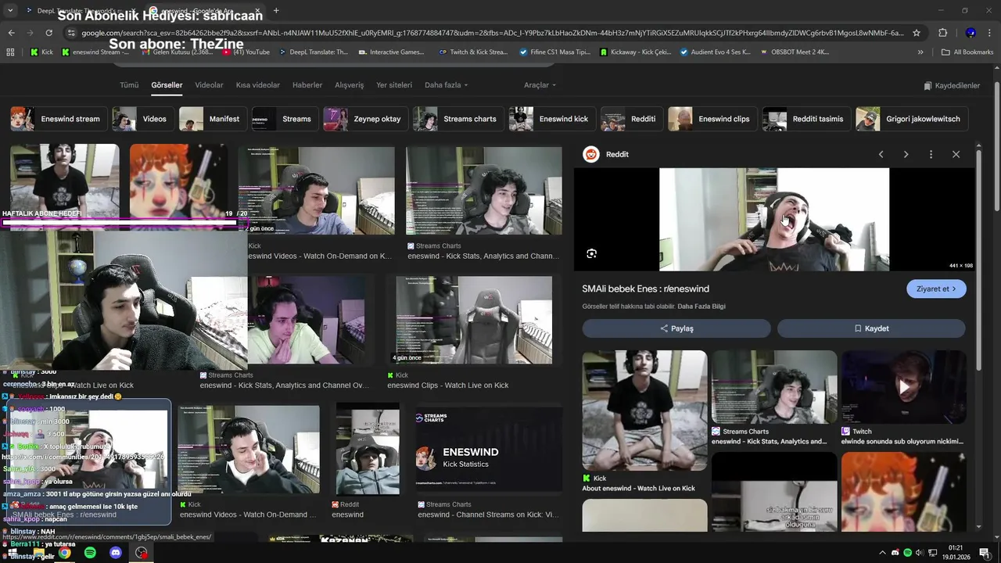Image resolution: width=1001 pixels, height=563 pixels.
Task: Open the tab search dropdown arrow
Action: tap(10, 11)
